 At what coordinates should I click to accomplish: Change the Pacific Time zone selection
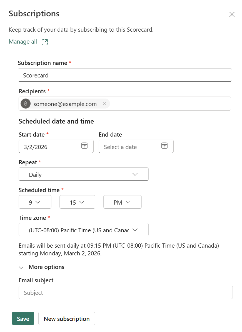[83, 230]
